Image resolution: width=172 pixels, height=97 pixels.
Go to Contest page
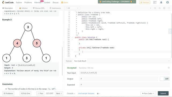click(x=47, y=2)
